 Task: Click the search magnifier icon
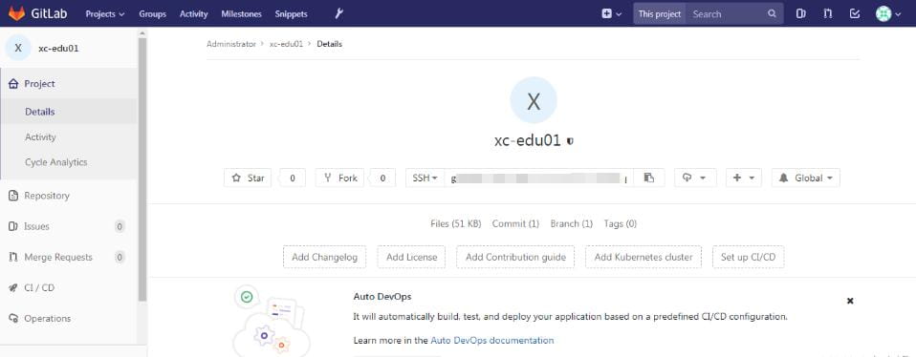(772, 13)
